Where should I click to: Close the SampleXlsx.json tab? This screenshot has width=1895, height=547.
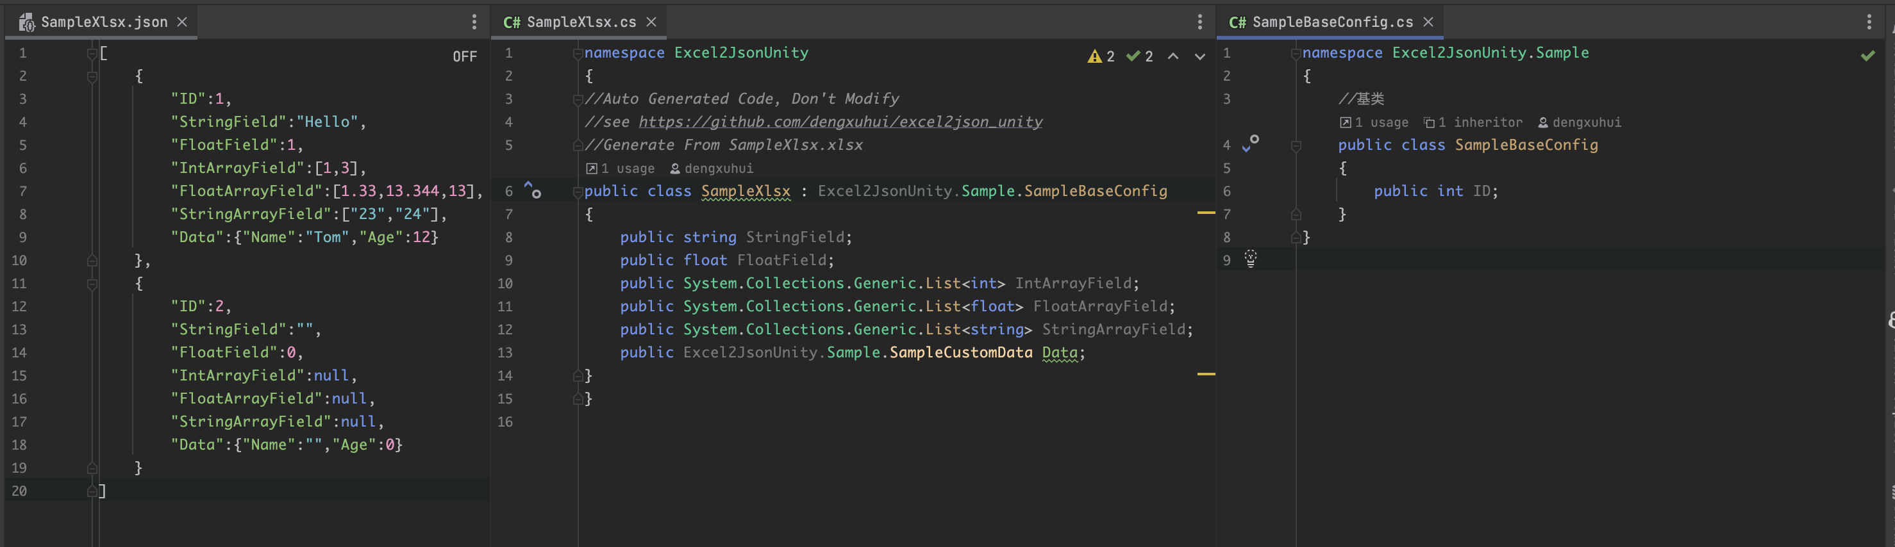coord(183,22)
